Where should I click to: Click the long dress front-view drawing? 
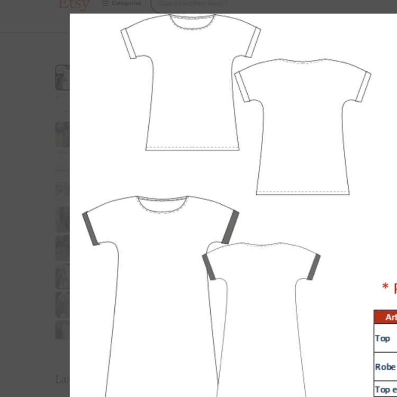tap(159, 296)
